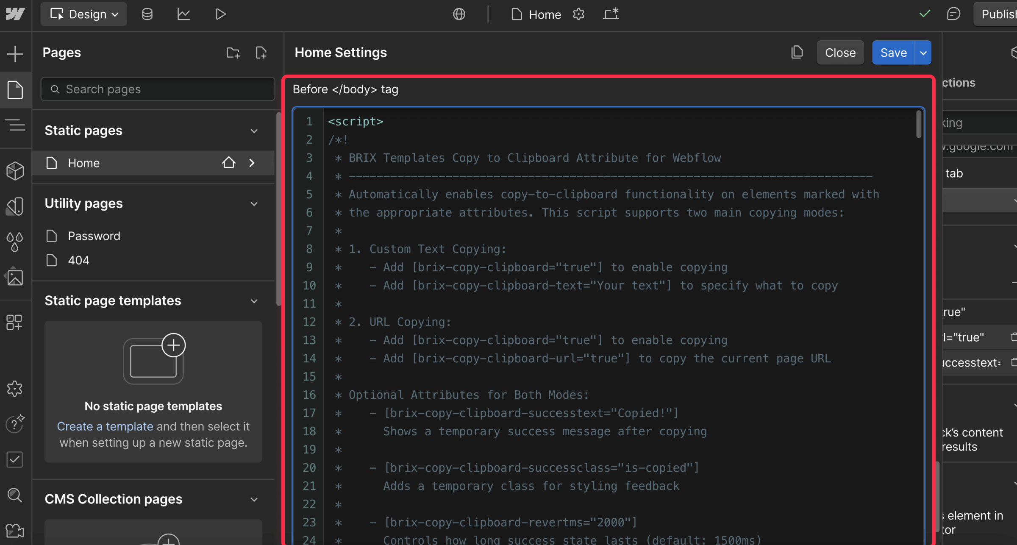The height and width of the screenshot is (545, 1017).
Task: Select the Password page
Action: tap(94, 236)
